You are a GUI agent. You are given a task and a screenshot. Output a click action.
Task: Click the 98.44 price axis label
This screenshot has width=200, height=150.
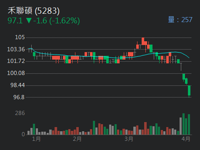17,85
